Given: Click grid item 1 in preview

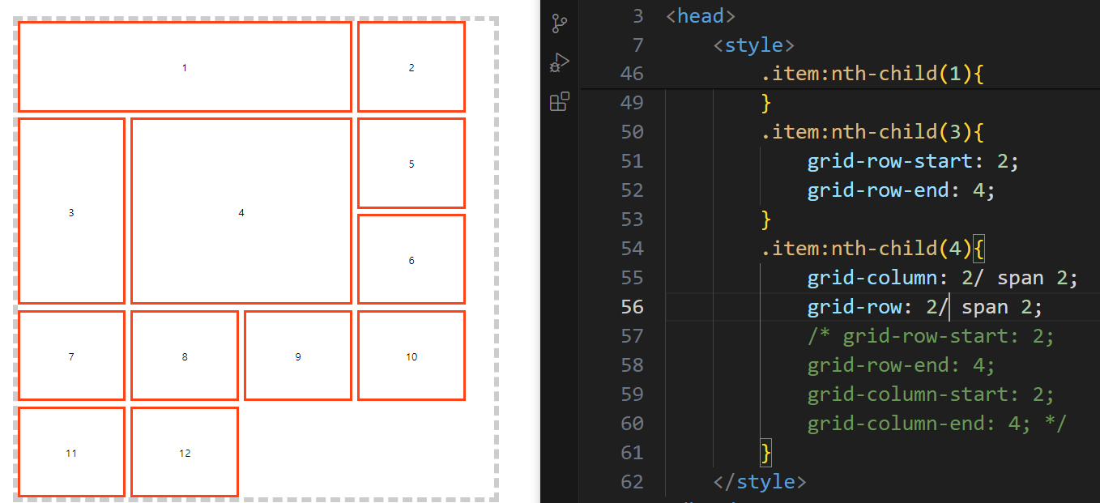Looking at the screenshot, I should (x=185, y=67).
